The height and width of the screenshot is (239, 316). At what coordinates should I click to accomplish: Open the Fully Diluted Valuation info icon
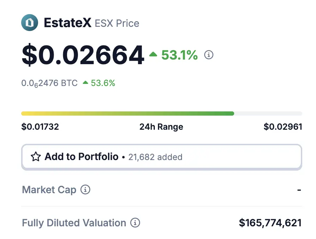pyautogui.click(x=135, y=223)
